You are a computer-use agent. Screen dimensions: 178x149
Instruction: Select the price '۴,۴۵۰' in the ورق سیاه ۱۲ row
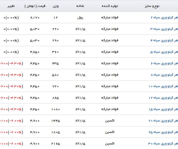pos(35,98)
